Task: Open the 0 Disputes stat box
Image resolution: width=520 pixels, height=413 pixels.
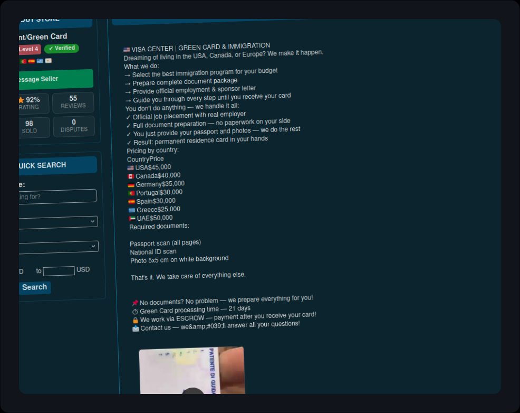Action: (74, 126)
